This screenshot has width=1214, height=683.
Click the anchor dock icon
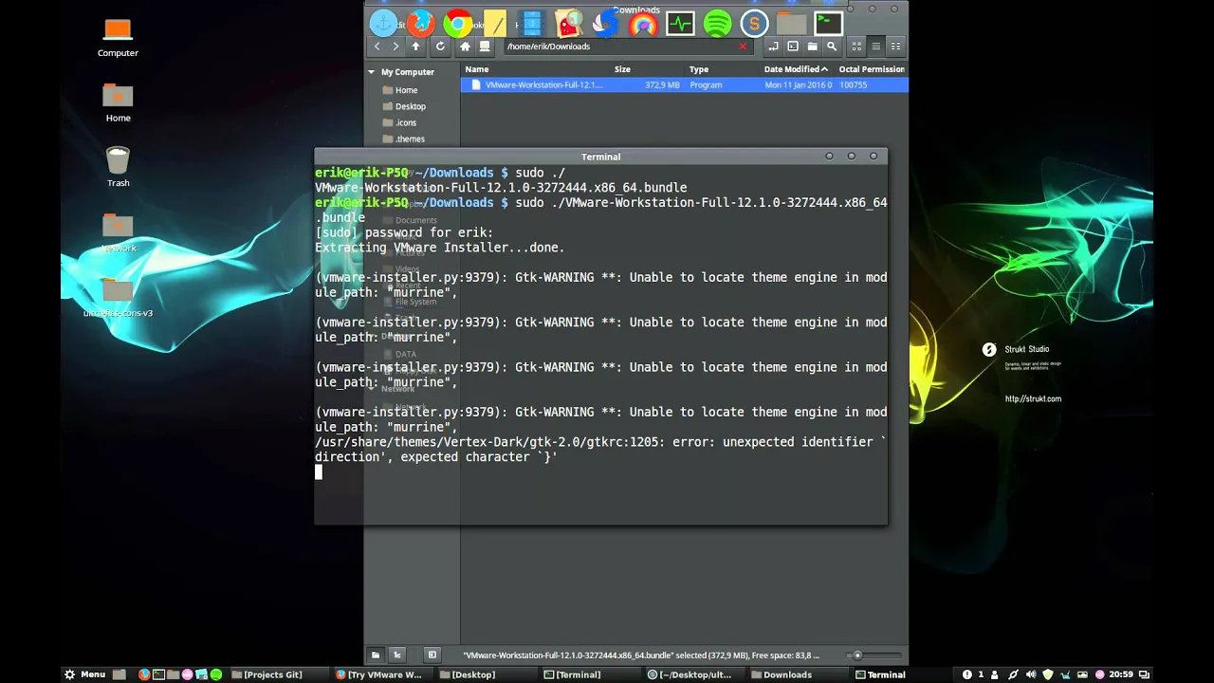(x=383, y=24)
